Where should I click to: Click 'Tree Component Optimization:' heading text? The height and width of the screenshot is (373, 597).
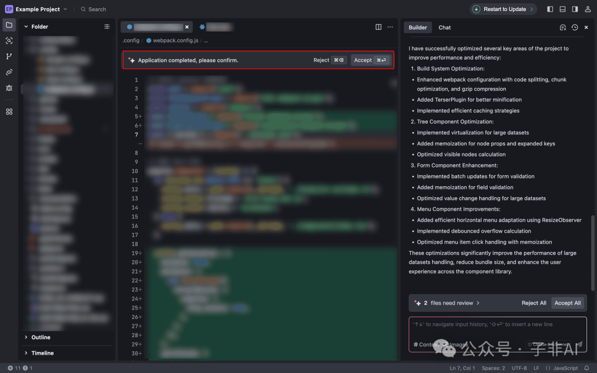(455, 122)
